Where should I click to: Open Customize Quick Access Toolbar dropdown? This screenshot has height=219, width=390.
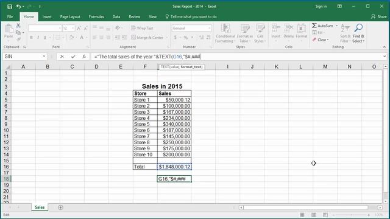coord(40,7)
